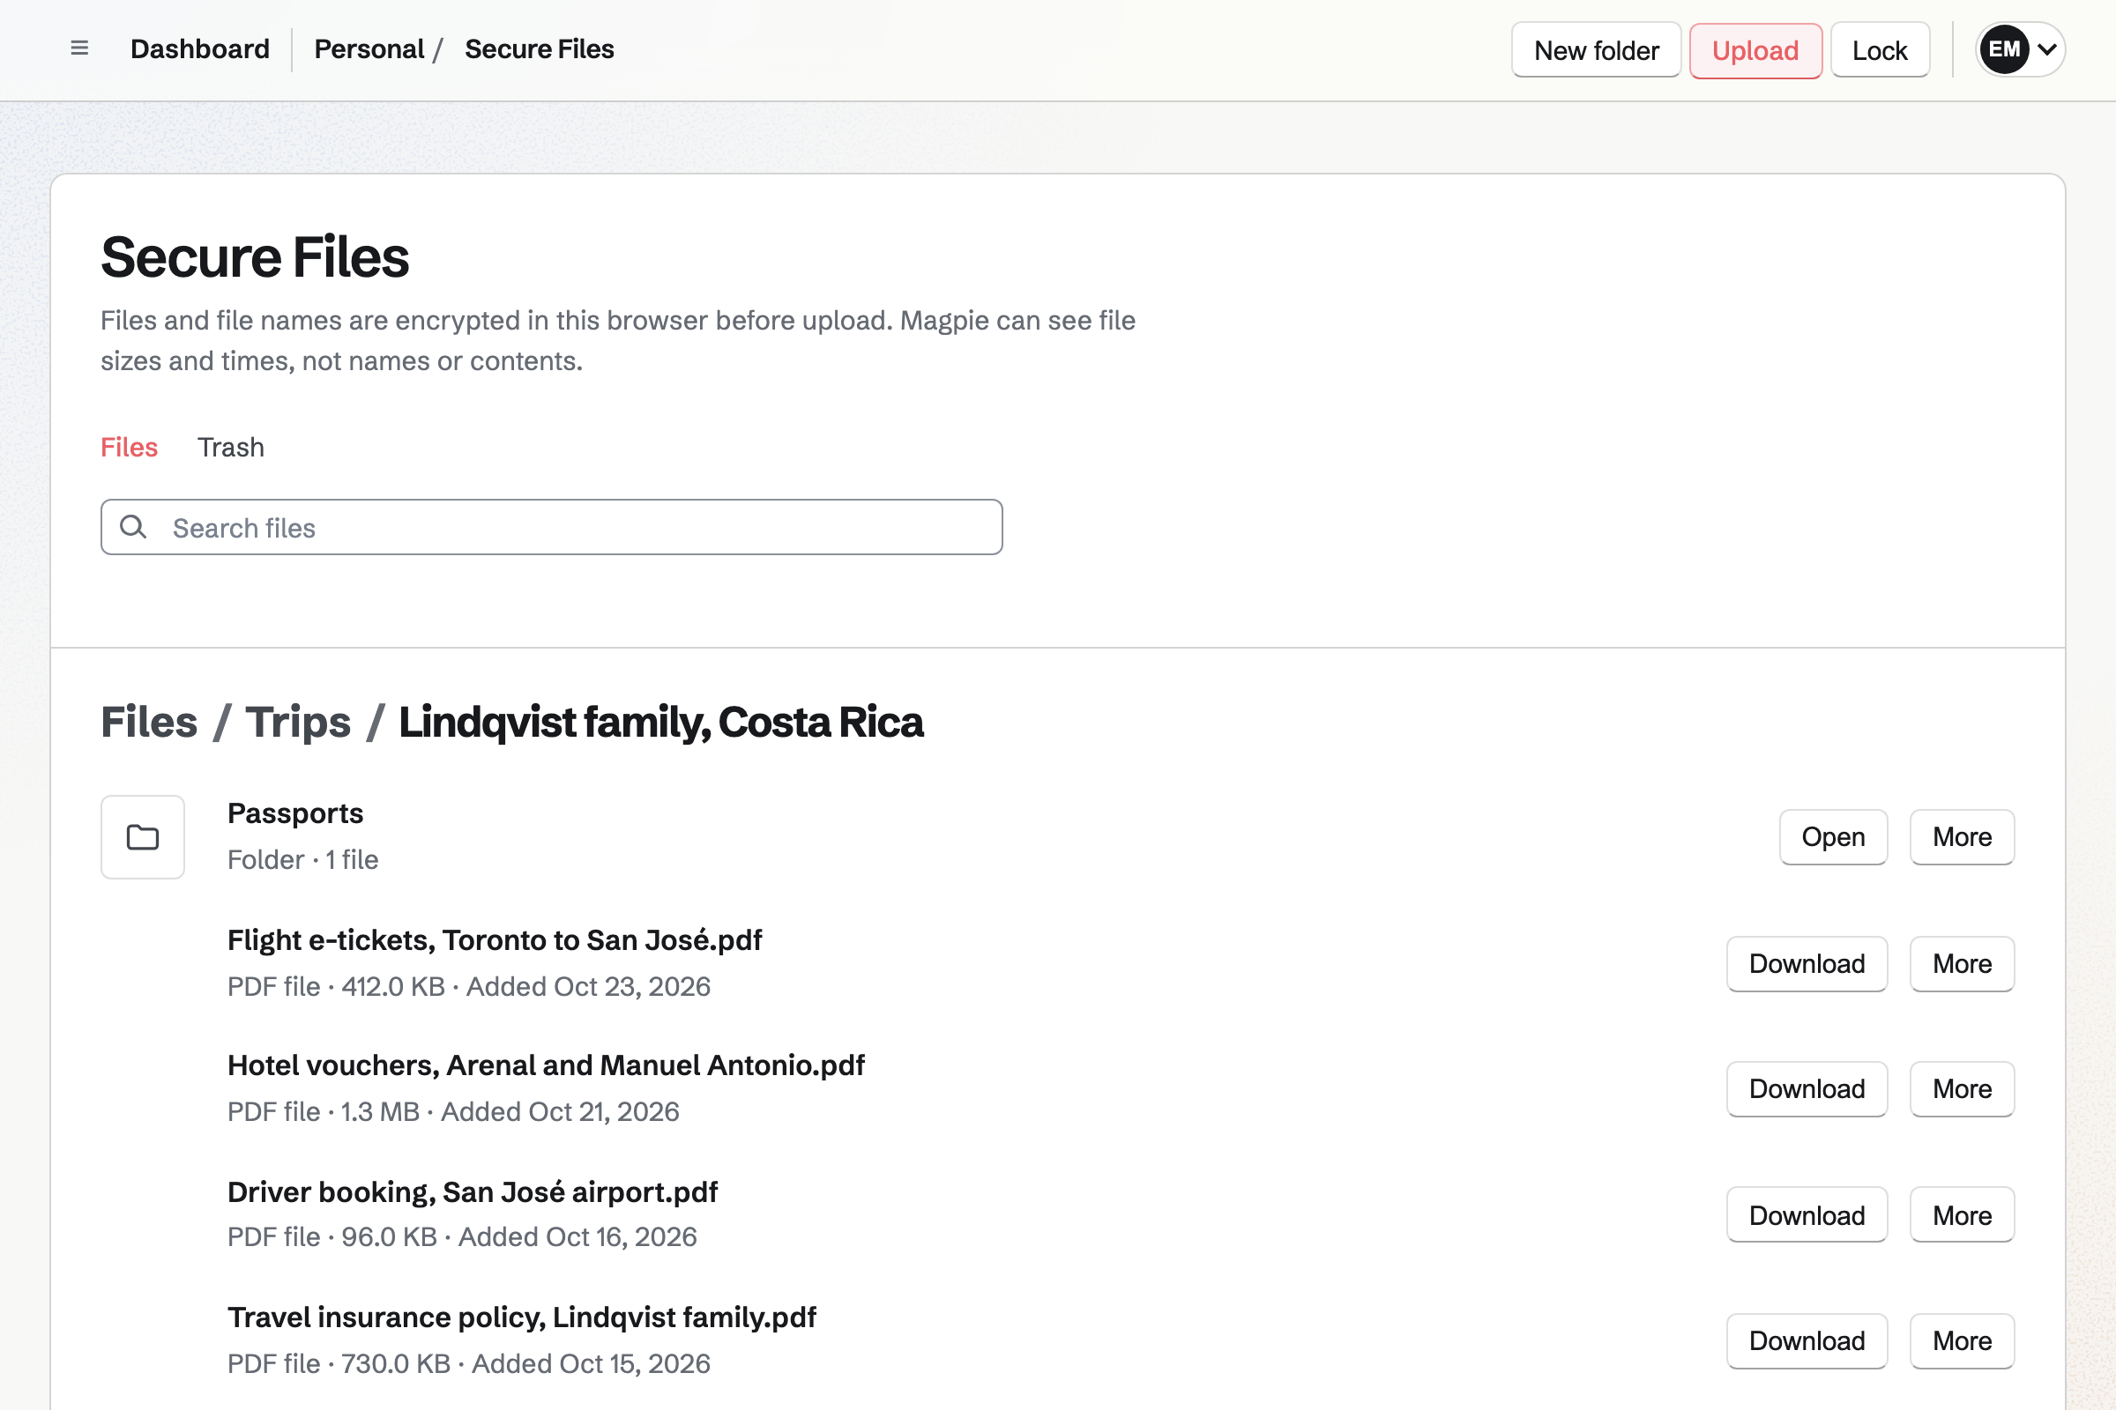
Task: Navigate to Files in the path
Action: 148,722
